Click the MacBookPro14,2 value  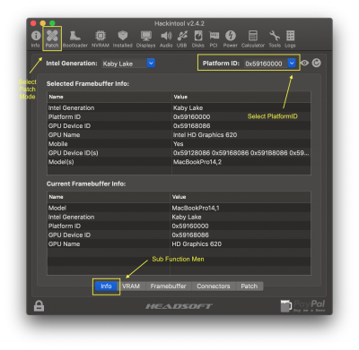pos(197,162)
